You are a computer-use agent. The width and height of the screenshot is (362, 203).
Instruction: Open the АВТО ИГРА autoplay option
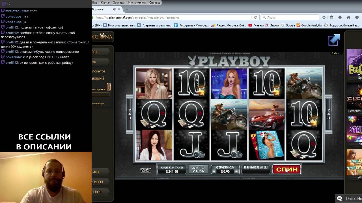198,169
